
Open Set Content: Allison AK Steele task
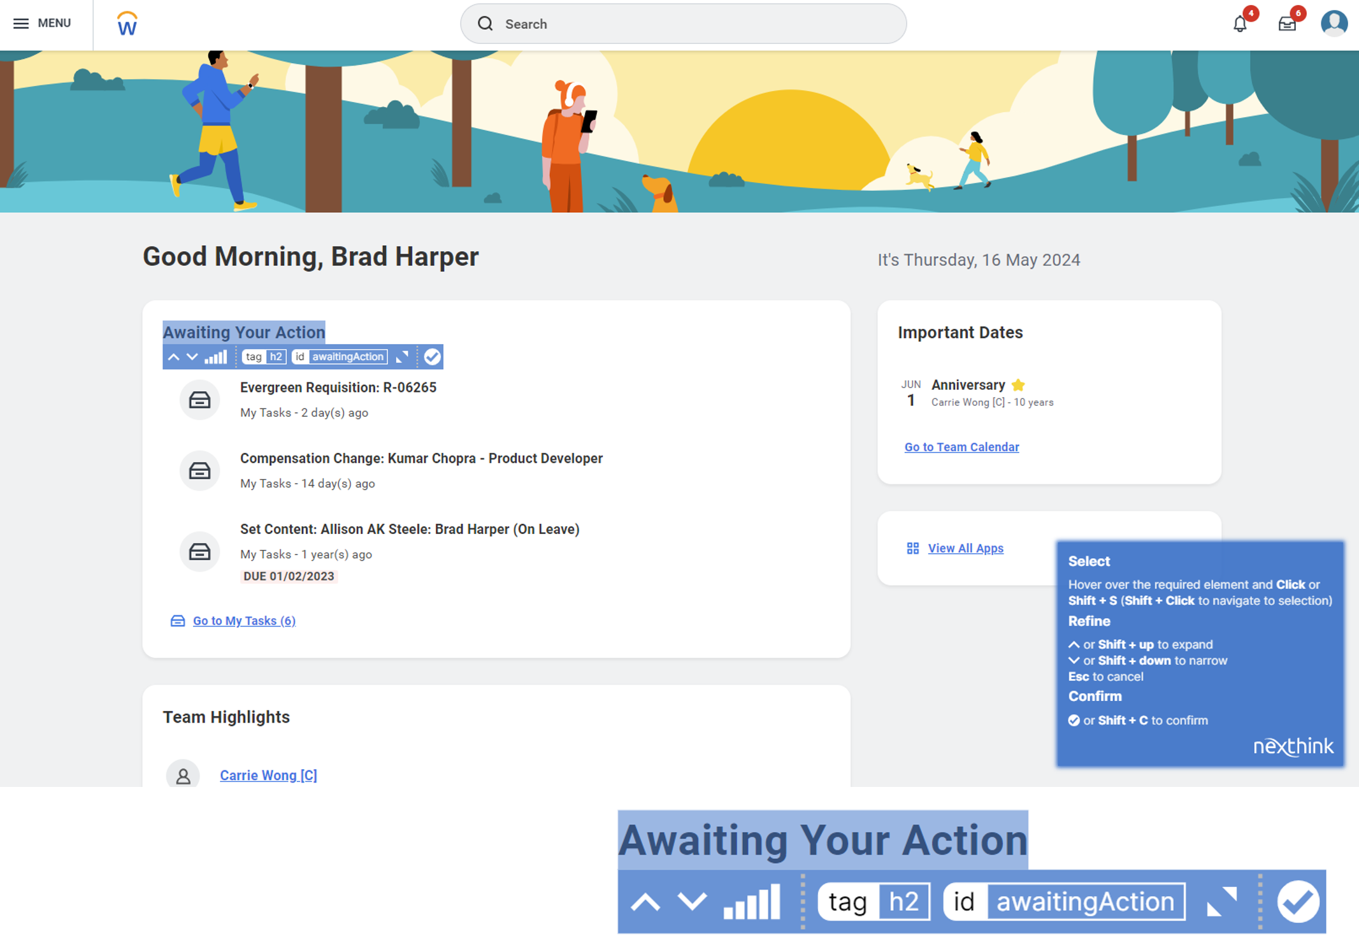coord(409,529)
